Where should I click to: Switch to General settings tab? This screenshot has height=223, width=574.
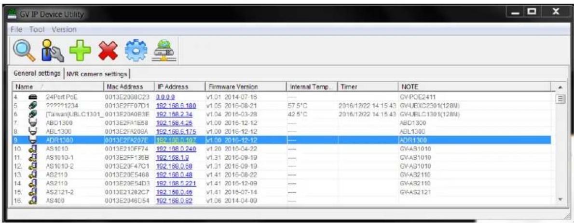[37, 74]
